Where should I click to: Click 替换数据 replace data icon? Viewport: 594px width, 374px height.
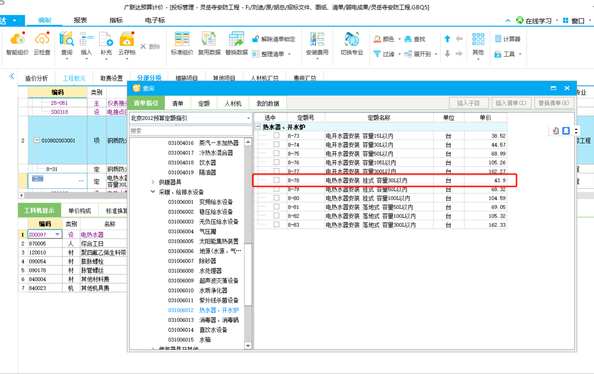236,44
